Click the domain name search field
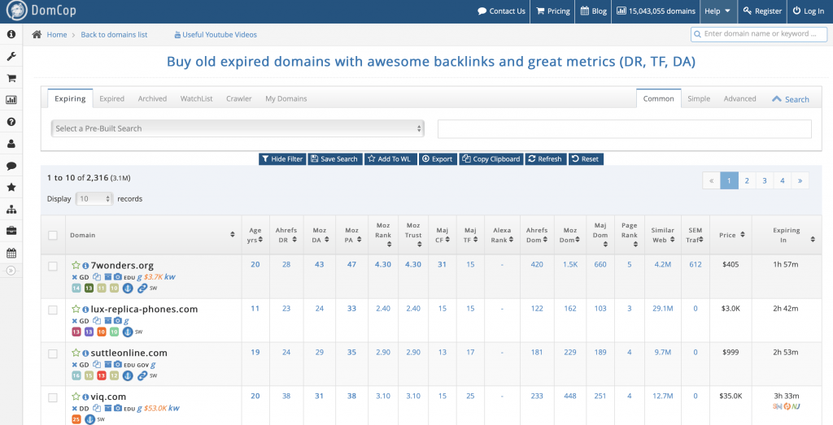Viewport: 833px width, 425px height. click(x=759, y=34)
